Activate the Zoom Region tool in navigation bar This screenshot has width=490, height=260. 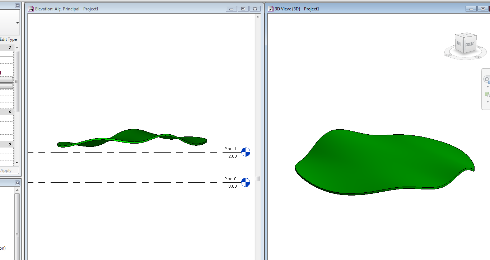(487, 95)
